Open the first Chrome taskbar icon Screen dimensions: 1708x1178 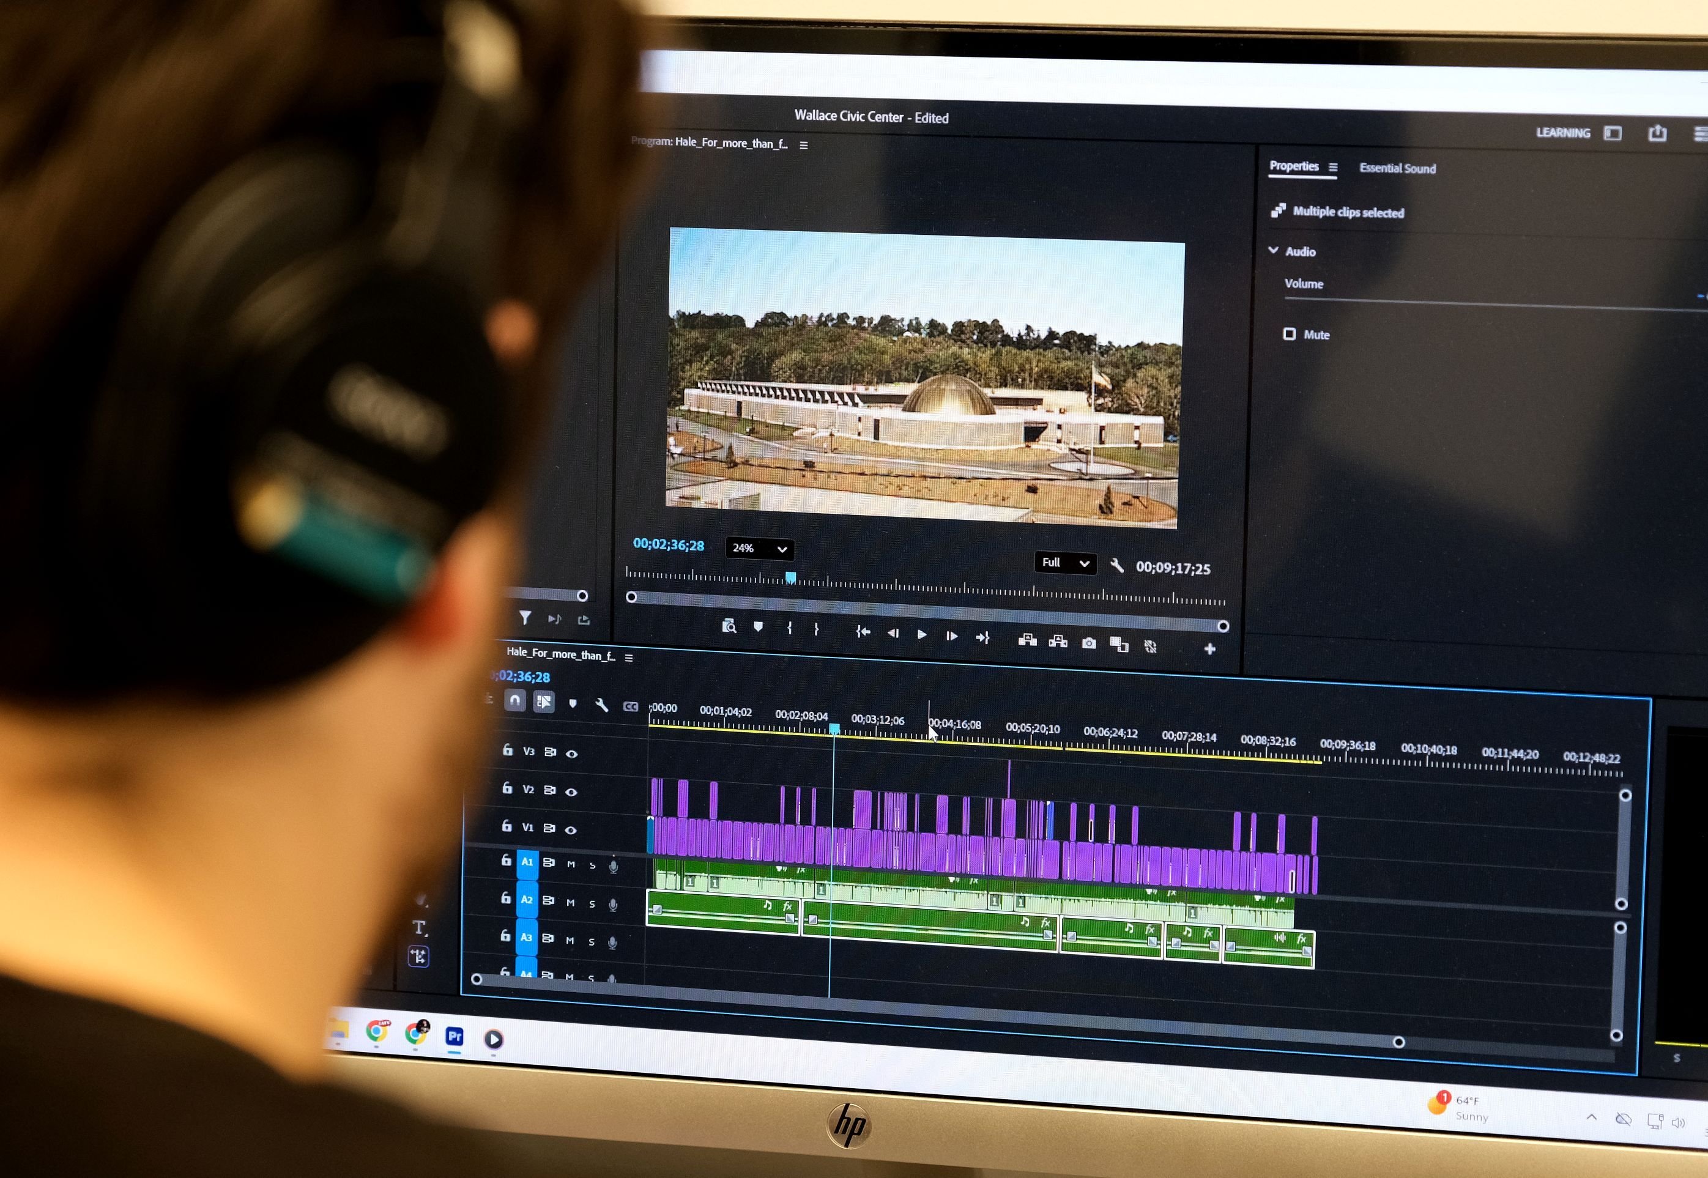[377, 1031]
